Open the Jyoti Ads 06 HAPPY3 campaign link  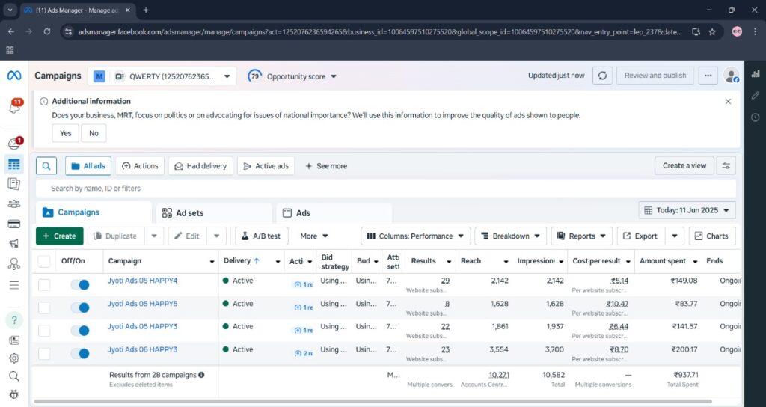[142, 349]
